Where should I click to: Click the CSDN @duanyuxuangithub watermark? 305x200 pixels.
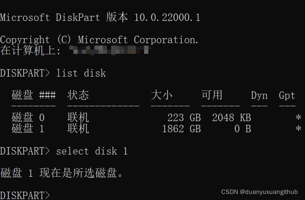(x=259, y=192)
